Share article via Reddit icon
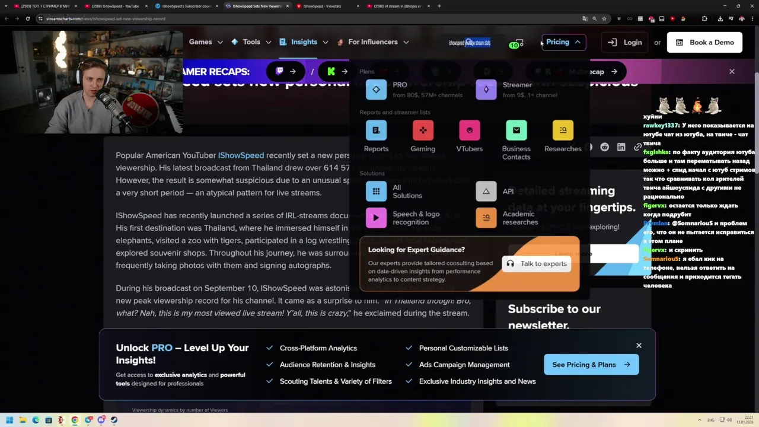759x427 pixels. (x=604, y=147)
